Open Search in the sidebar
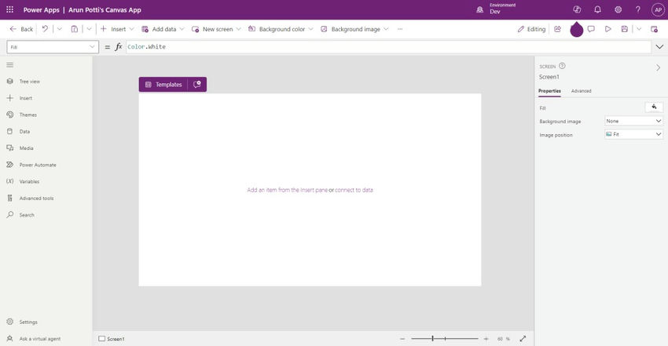 (x=20, y=215)
